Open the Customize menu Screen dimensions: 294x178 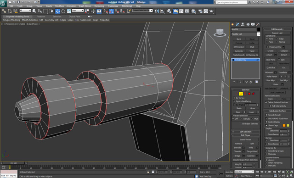[113, 6]
